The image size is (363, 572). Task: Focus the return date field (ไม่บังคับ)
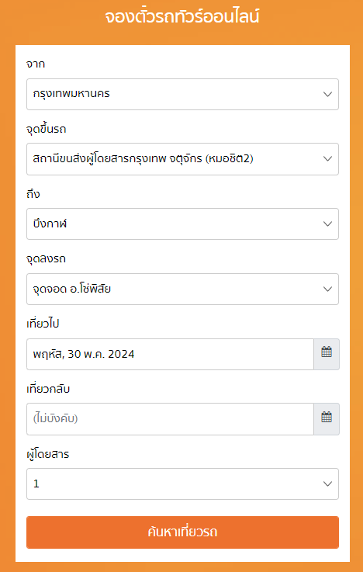point(170,419)
